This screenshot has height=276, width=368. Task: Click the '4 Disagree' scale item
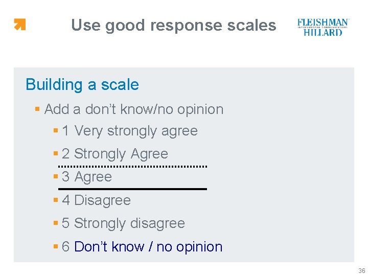click(96, 200)
